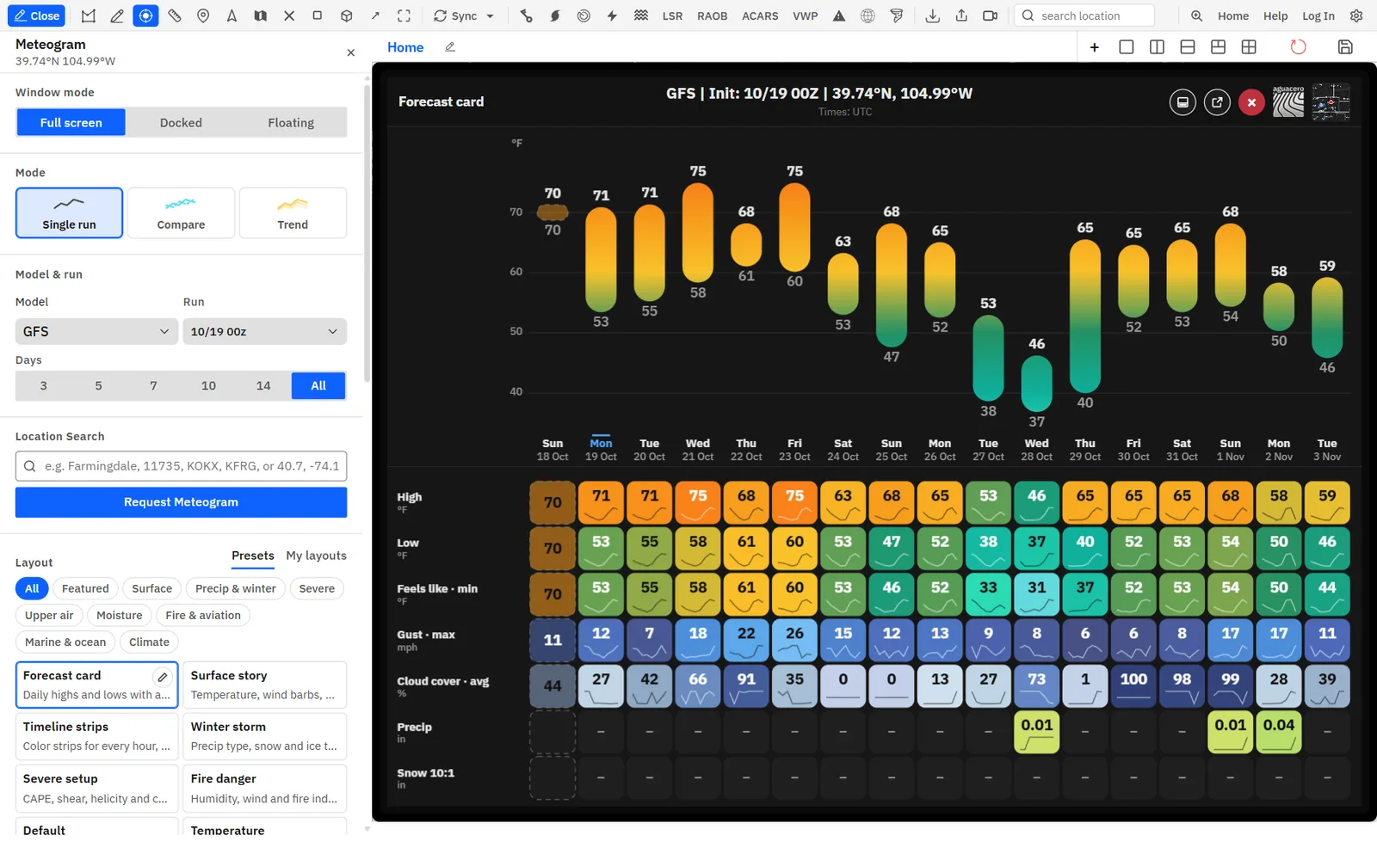The width and height of the screenshot is (1377, 860).
Task: Click the search location box
Action: [x=1084, y=15]
